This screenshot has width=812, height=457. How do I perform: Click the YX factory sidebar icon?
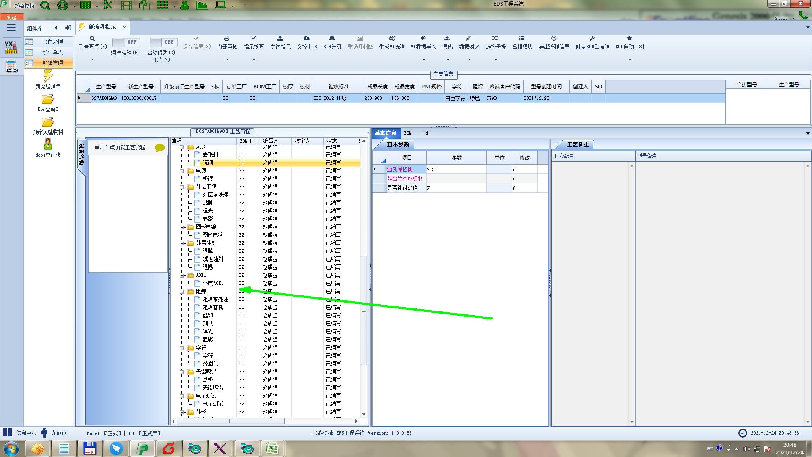click(x=11, y=47)
